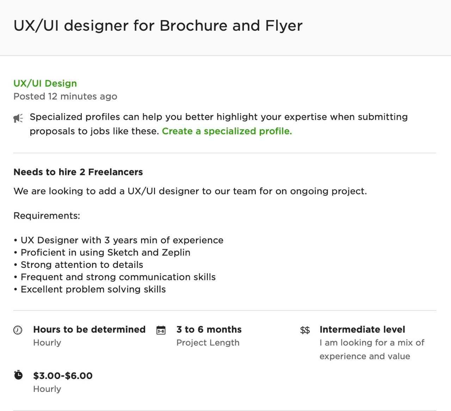Click the clock icon next to Hours to be determined

pyautogui.click(x=18, y=330)
